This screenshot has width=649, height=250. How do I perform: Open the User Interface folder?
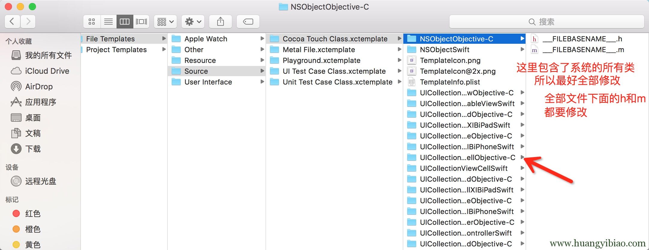(217, 82)
